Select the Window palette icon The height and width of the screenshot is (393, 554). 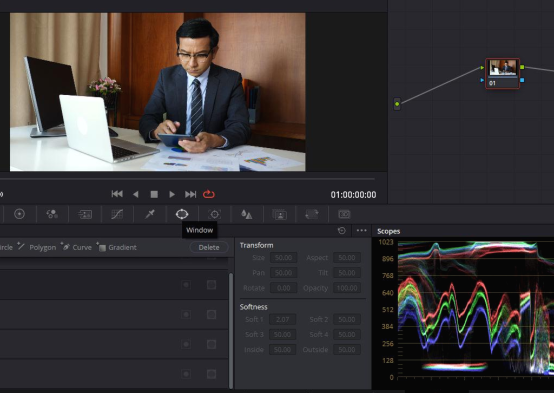tap(182, 214)
